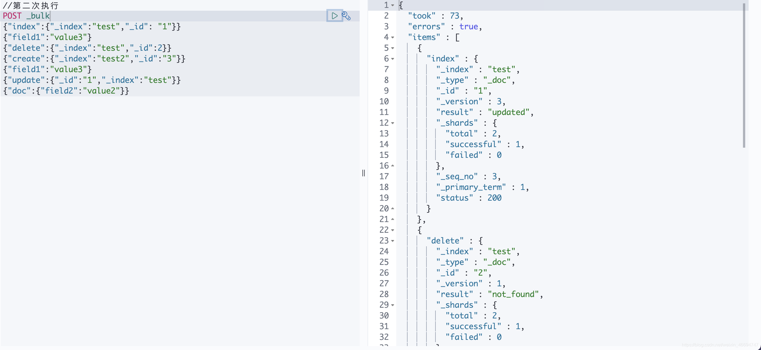Viewport: 761px width, 350px height.
Task: Click the editor/response pane resize handle
Action: coord(363,173)
